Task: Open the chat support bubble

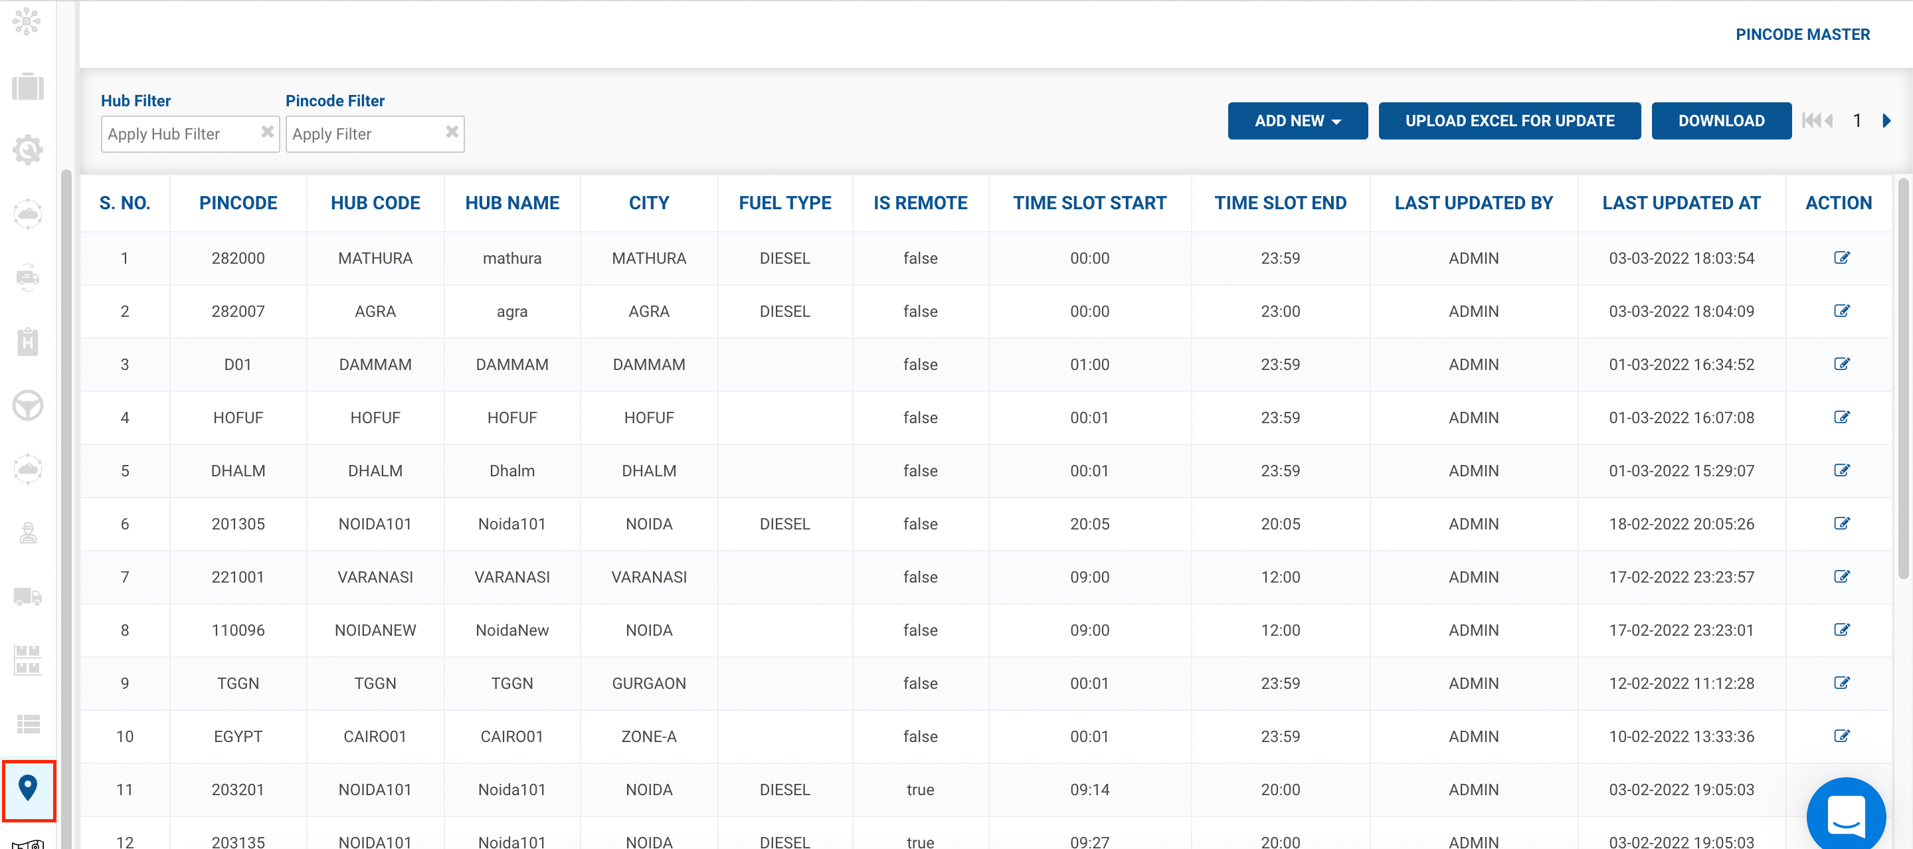Action: point(1845,816)
